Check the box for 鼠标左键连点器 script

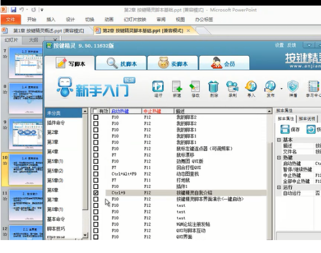click(x=96, y=148)
